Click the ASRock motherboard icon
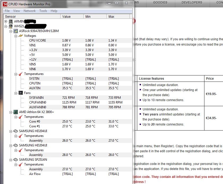The image size is (223, 184). (16, 31)
